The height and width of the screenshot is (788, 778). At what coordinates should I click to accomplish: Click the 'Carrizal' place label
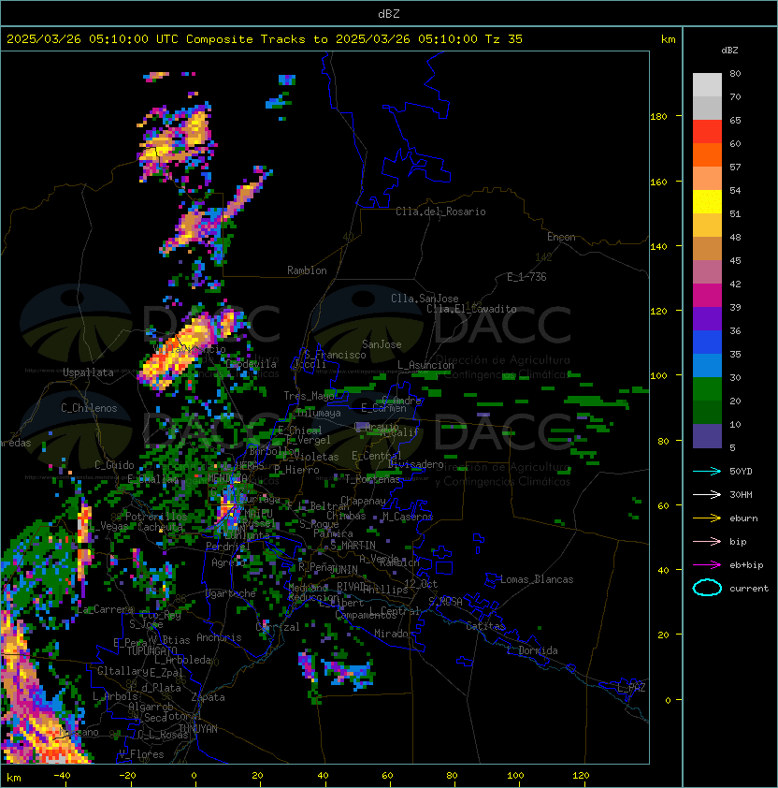click(x=278, y=627)
